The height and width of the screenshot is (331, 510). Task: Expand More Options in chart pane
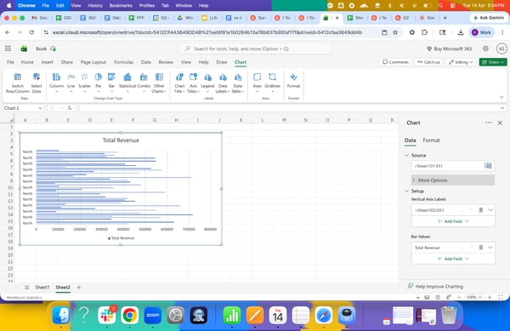pyautogui.click(x=453, y=180)
